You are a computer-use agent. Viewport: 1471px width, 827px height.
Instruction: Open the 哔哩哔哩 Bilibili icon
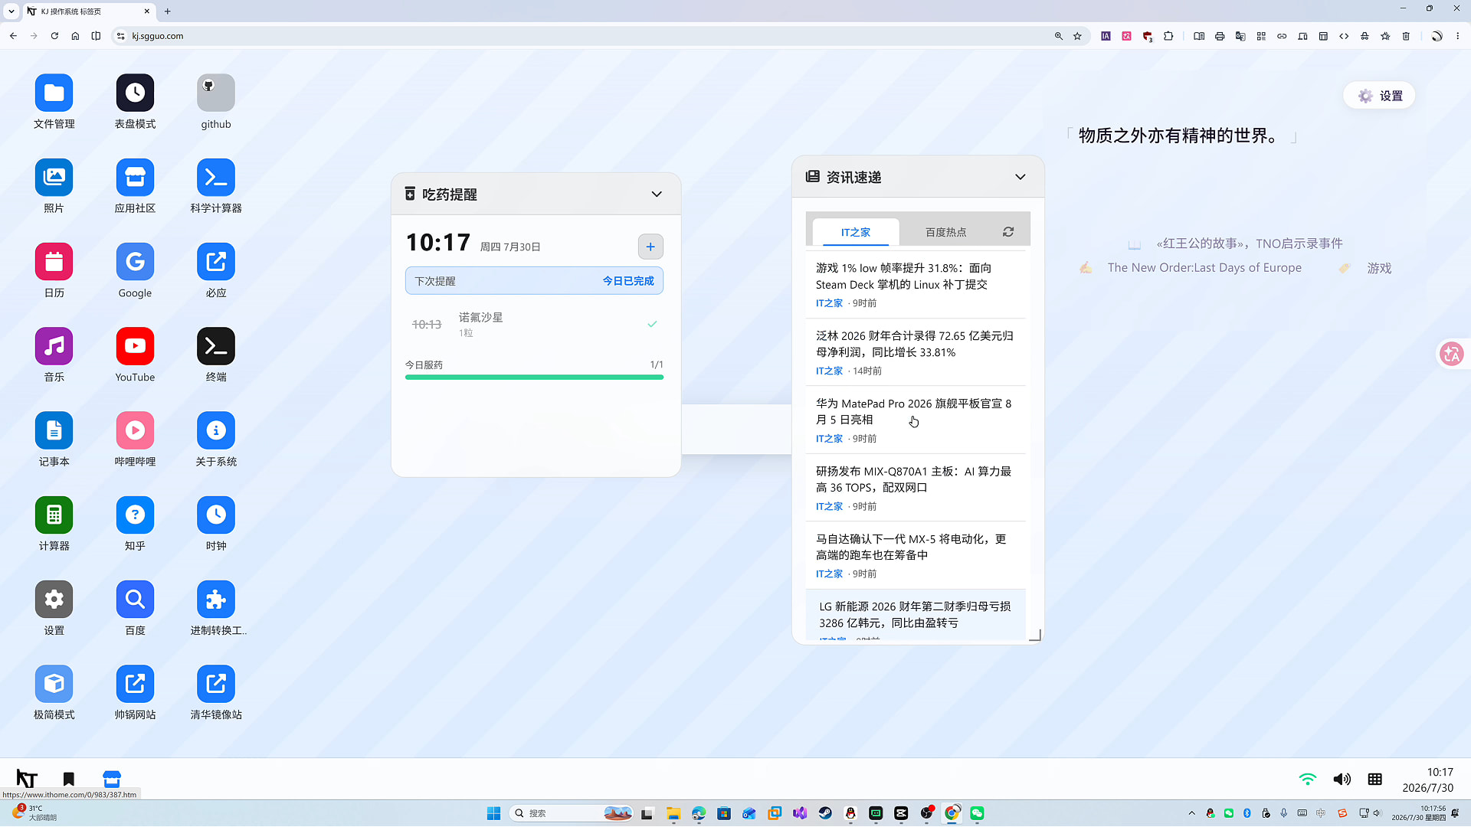click(x=135, y=430)
